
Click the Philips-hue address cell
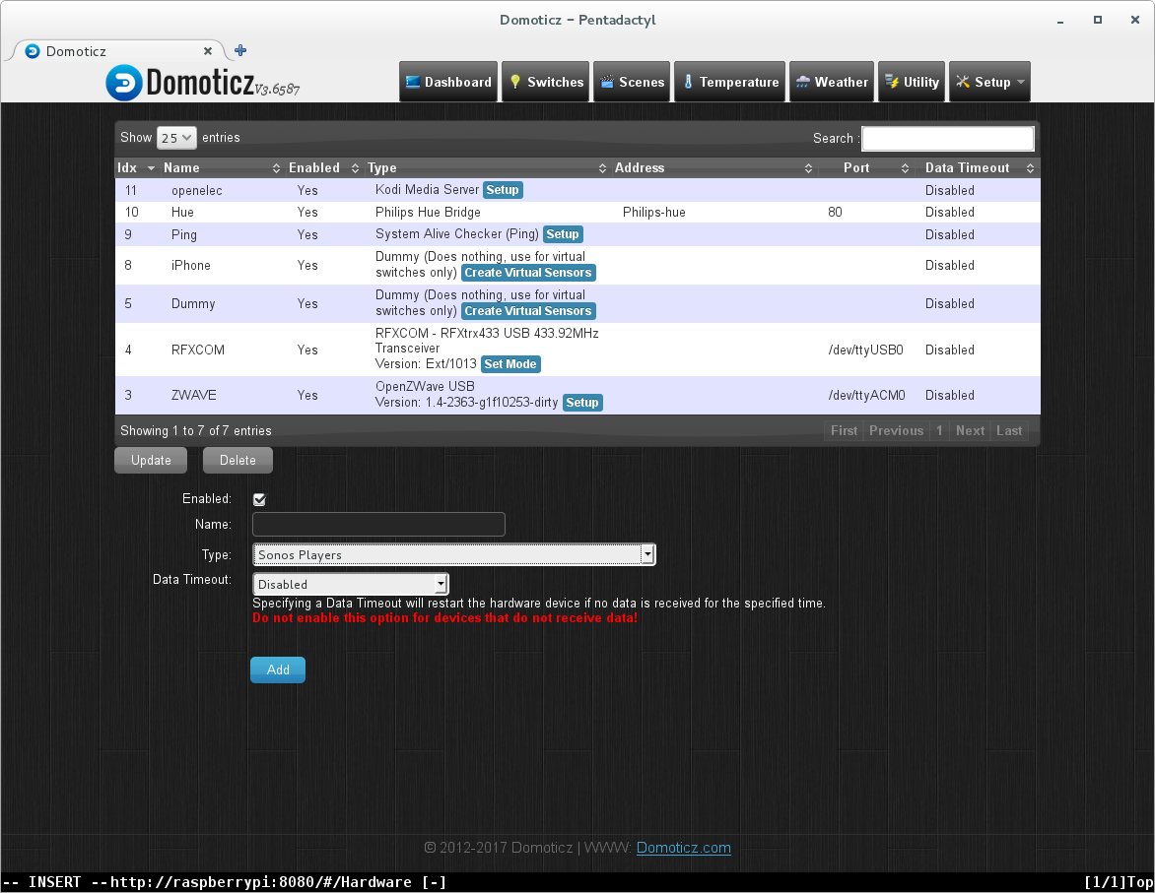[654, 212]
